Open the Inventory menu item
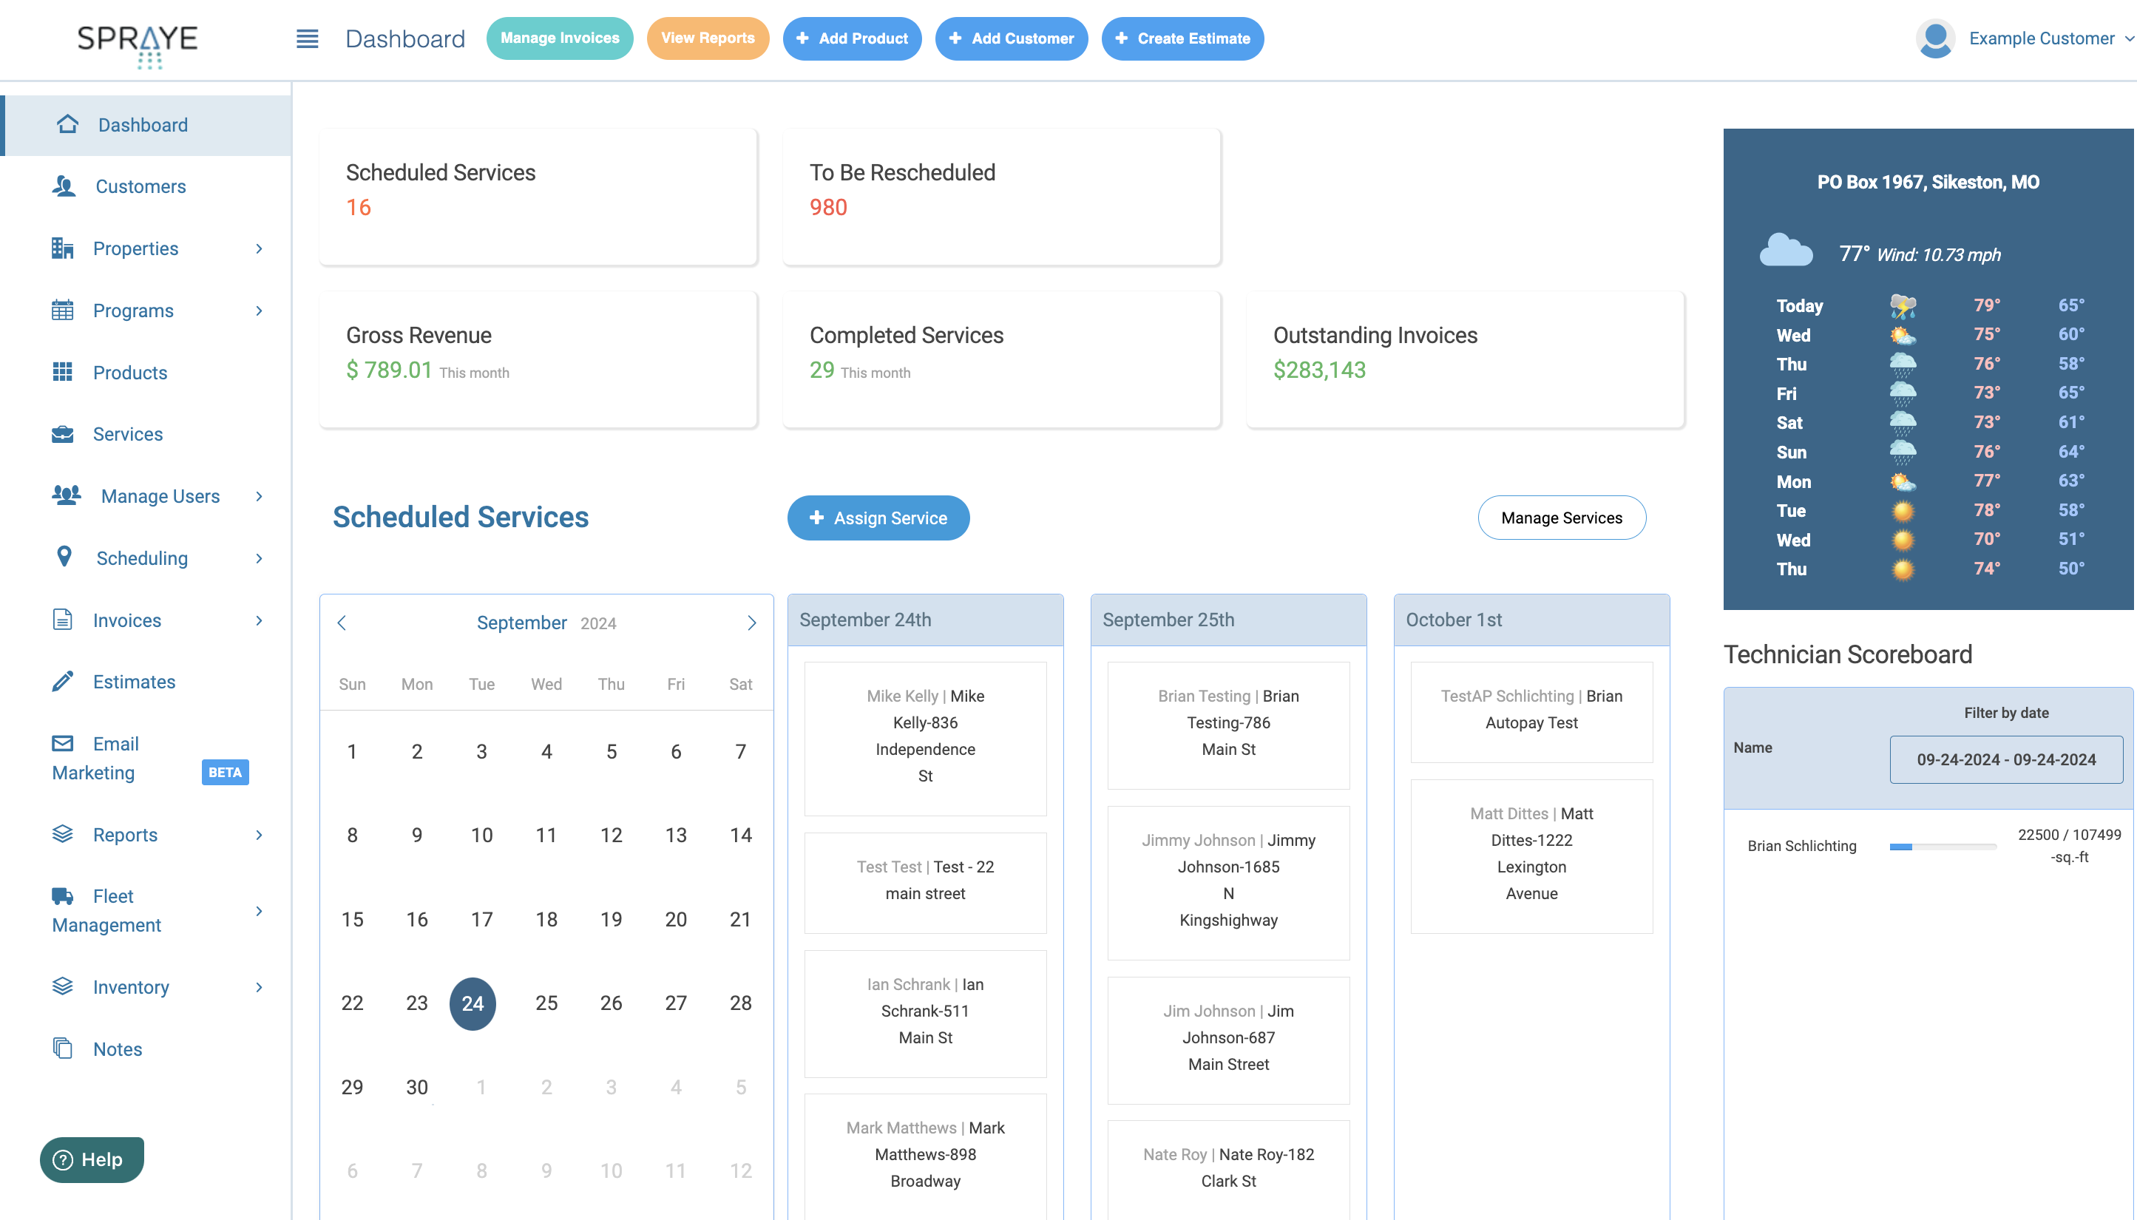The width and height of the screenshot is (2137, 1220). tap(131, 987)
